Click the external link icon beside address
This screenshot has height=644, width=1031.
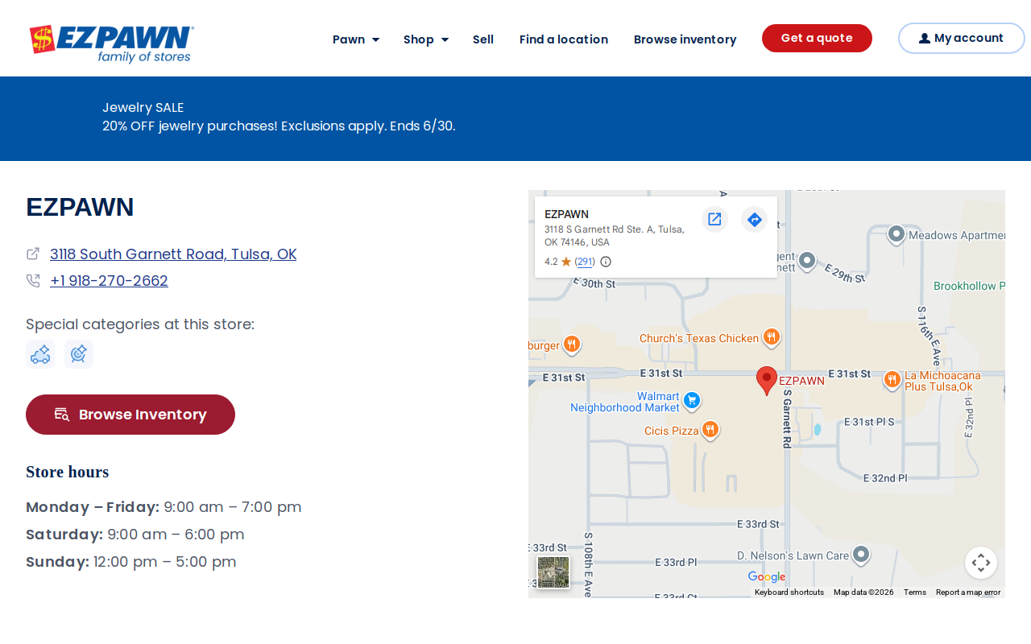[33, 254]
